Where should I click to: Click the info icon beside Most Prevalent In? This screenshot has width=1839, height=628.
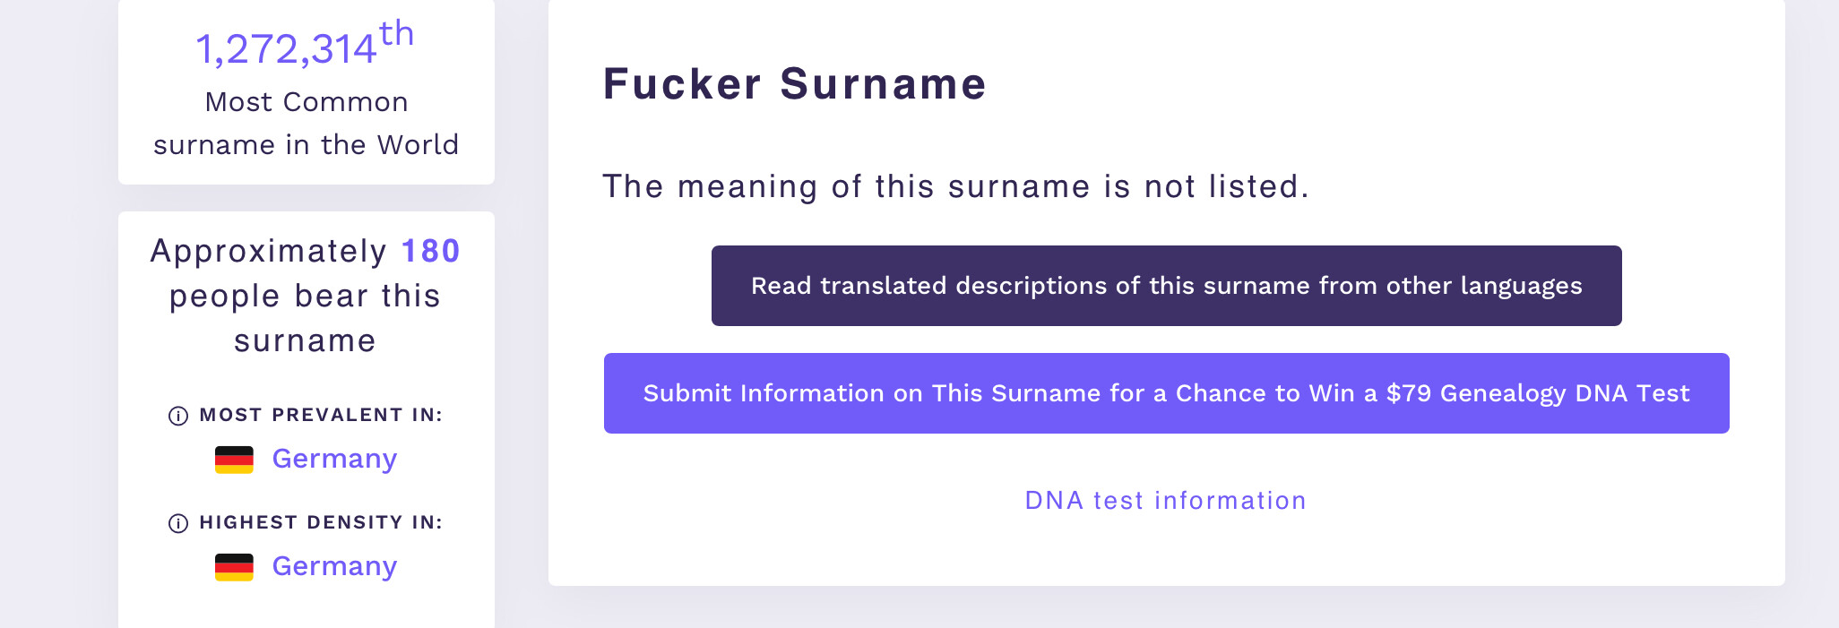tap(178, 416)
